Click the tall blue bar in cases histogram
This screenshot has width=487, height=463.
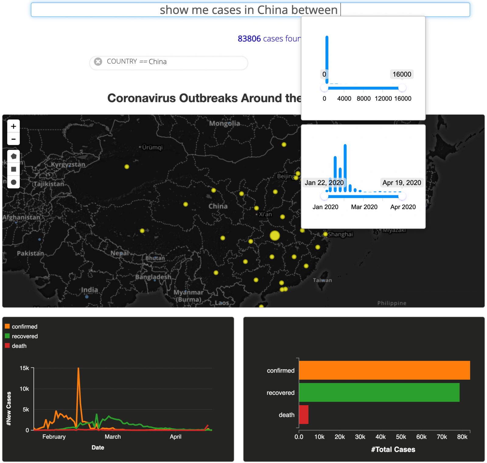point(327,60)
